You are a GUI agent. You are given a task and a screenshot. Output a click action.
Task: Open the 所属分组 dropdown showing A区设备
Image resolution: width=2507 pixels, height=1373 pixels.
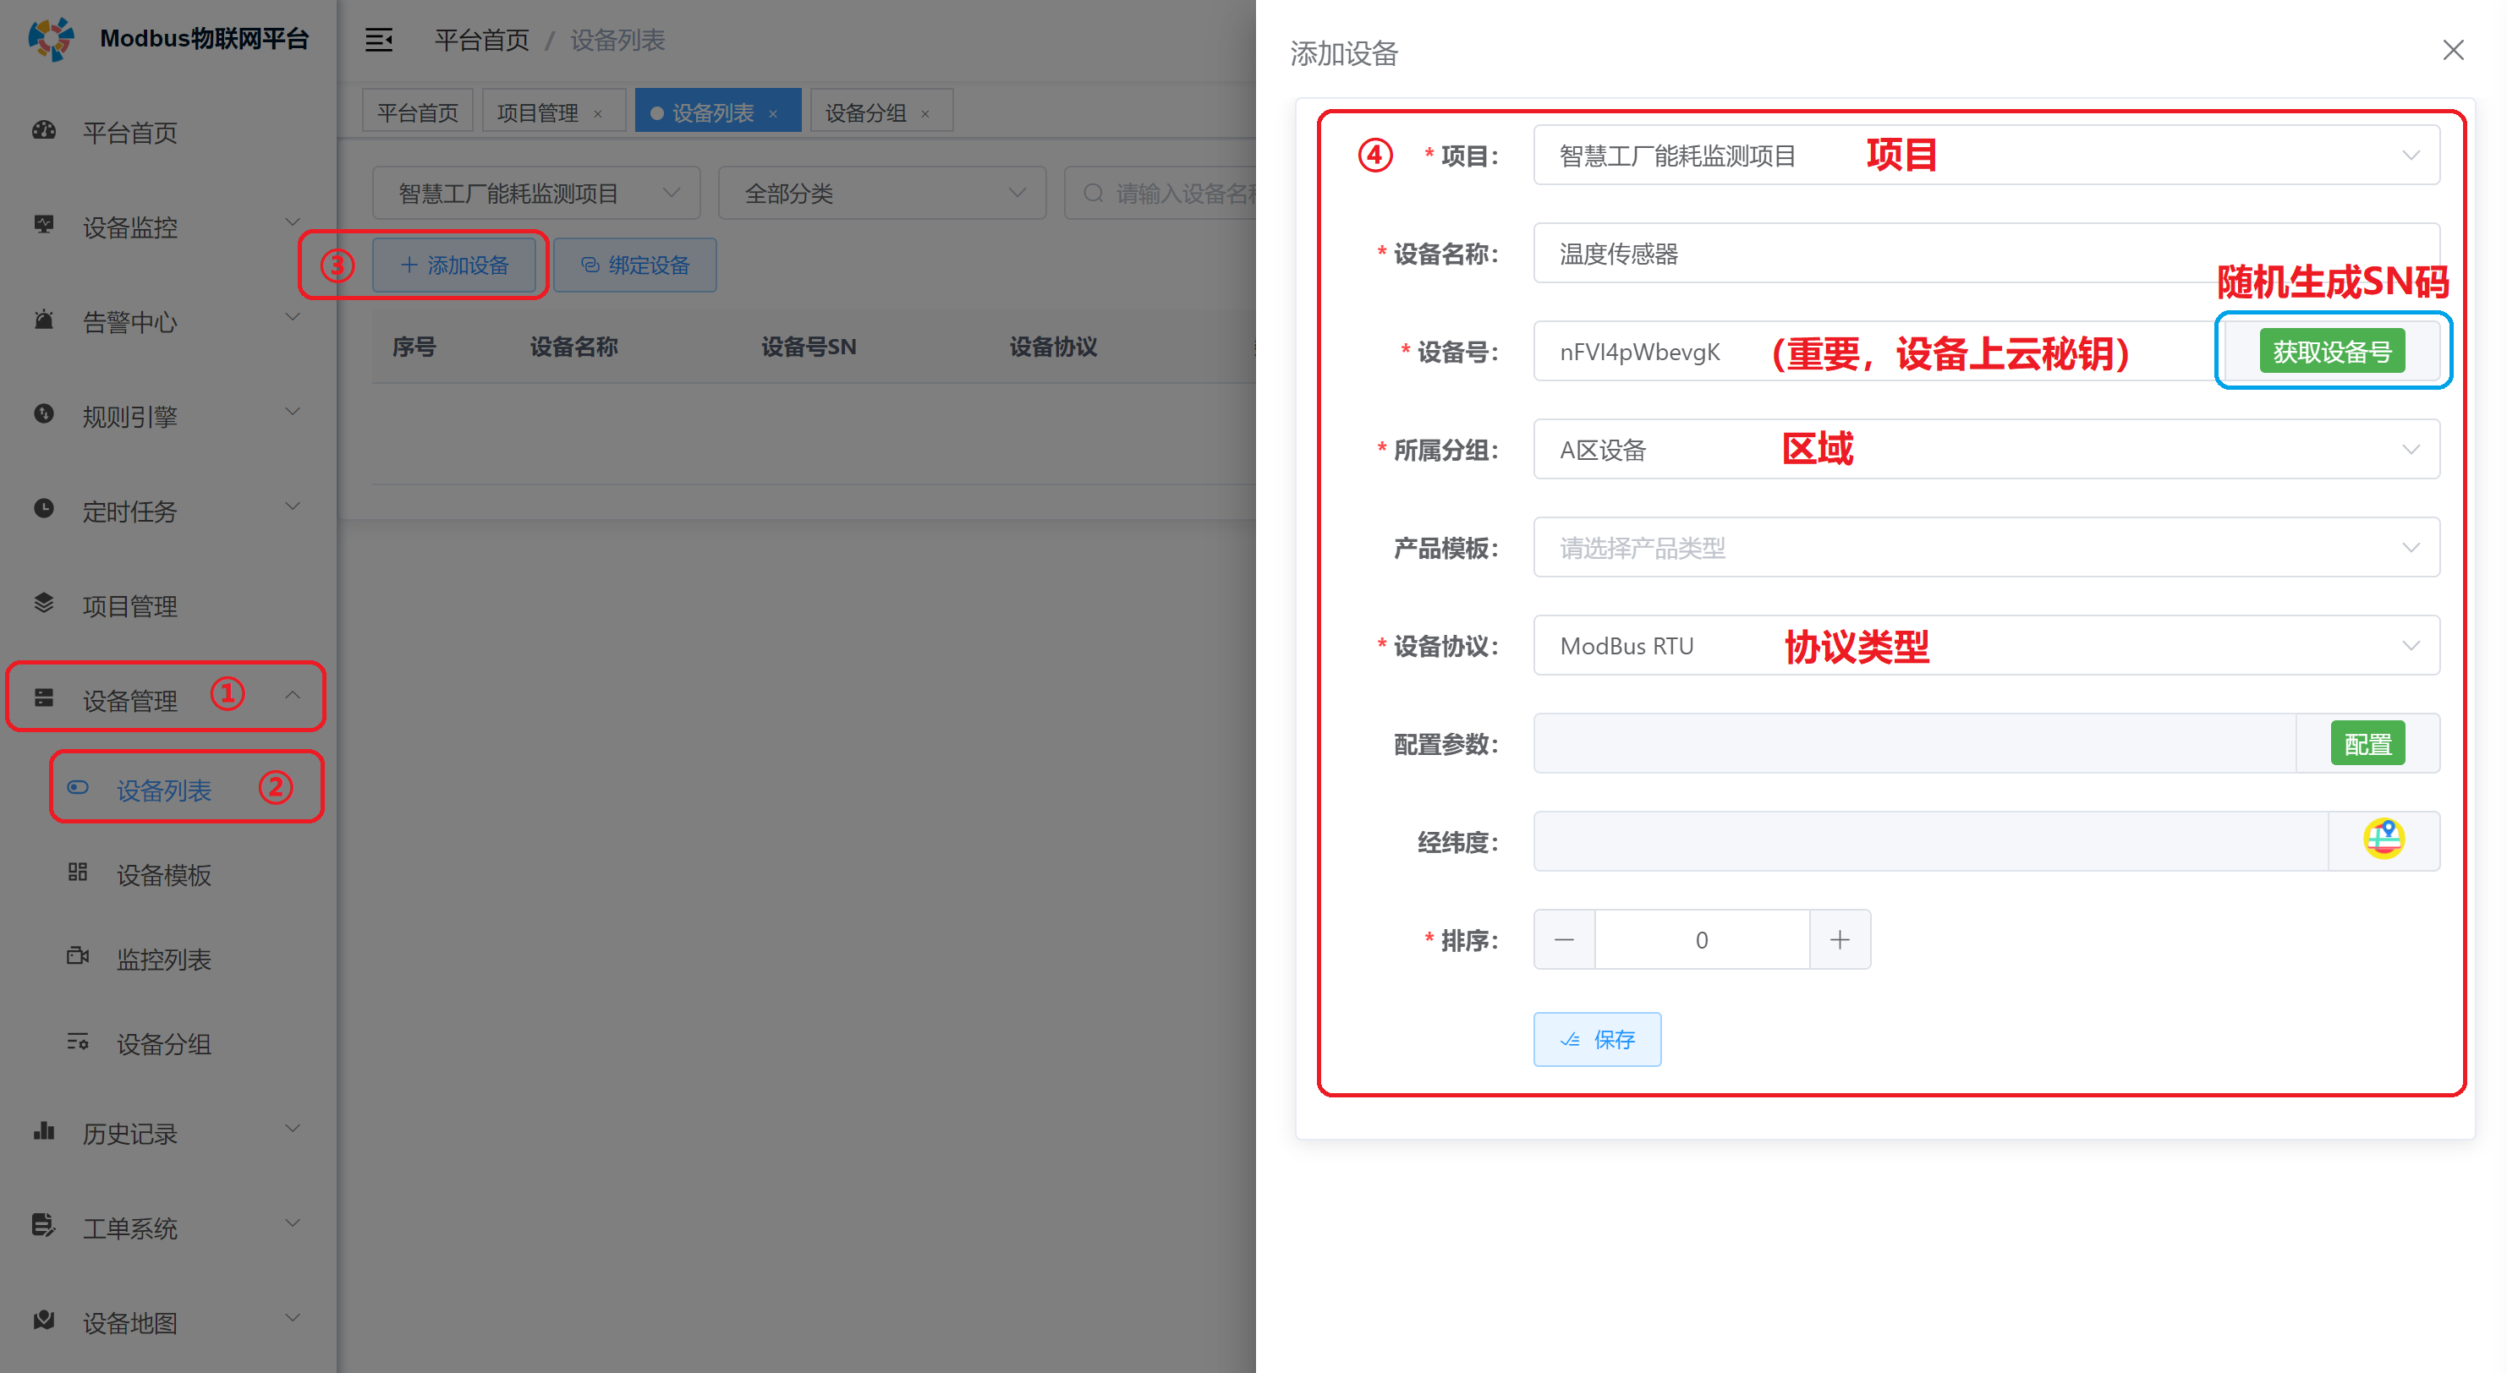point(1986,450)
